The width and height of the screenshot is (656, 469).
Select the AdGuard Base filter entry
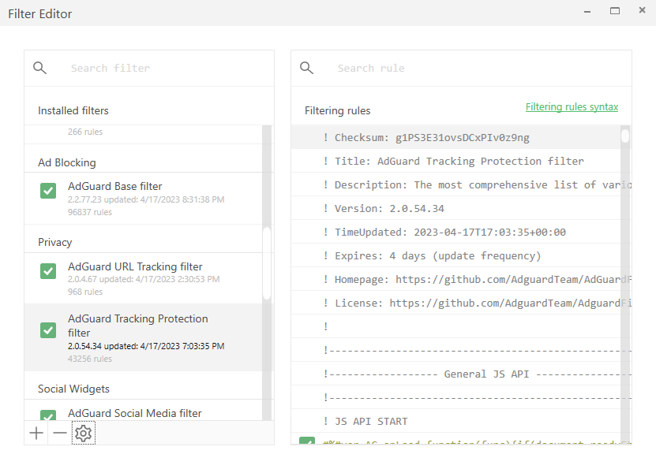pyautogui.click(x=143, y=199)
